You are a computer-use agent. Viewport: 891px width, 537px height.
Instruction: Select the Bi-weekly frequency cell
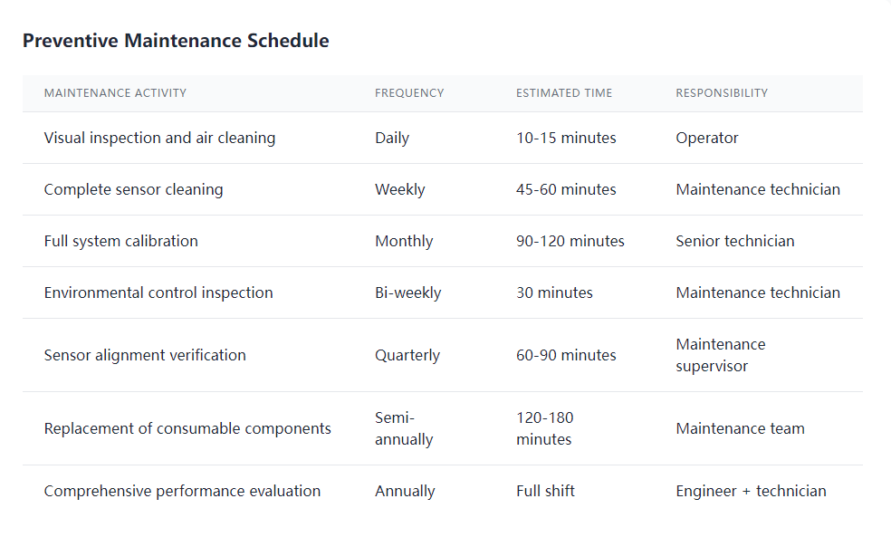point(408,292)
